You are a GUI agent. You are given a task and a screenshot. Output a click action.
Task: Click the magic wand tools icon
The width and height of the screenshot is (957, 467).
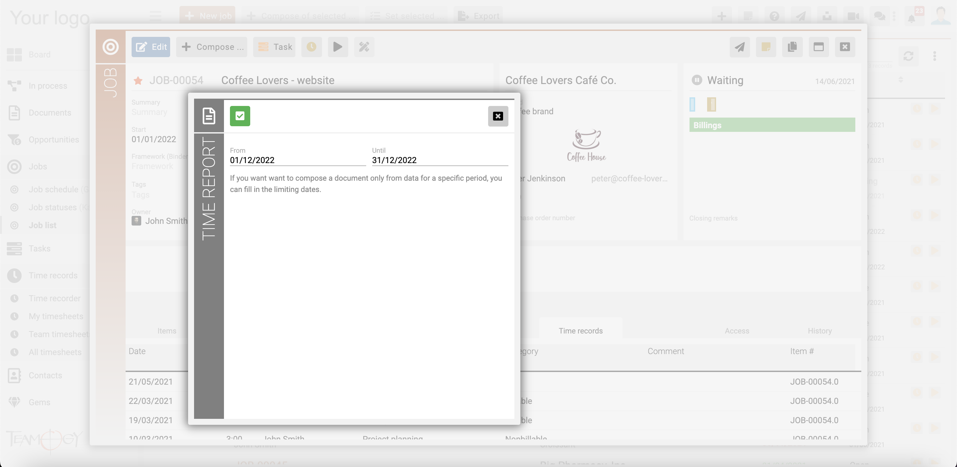coord(364,47)
